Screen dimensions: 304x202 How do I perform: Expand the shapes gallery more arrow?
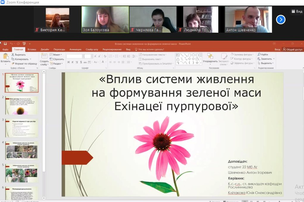click(201, 63)
